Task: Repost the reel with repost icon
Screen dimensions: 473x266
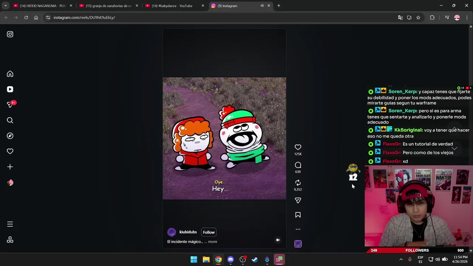Action: pyautogui.click(x=298, y=183)
